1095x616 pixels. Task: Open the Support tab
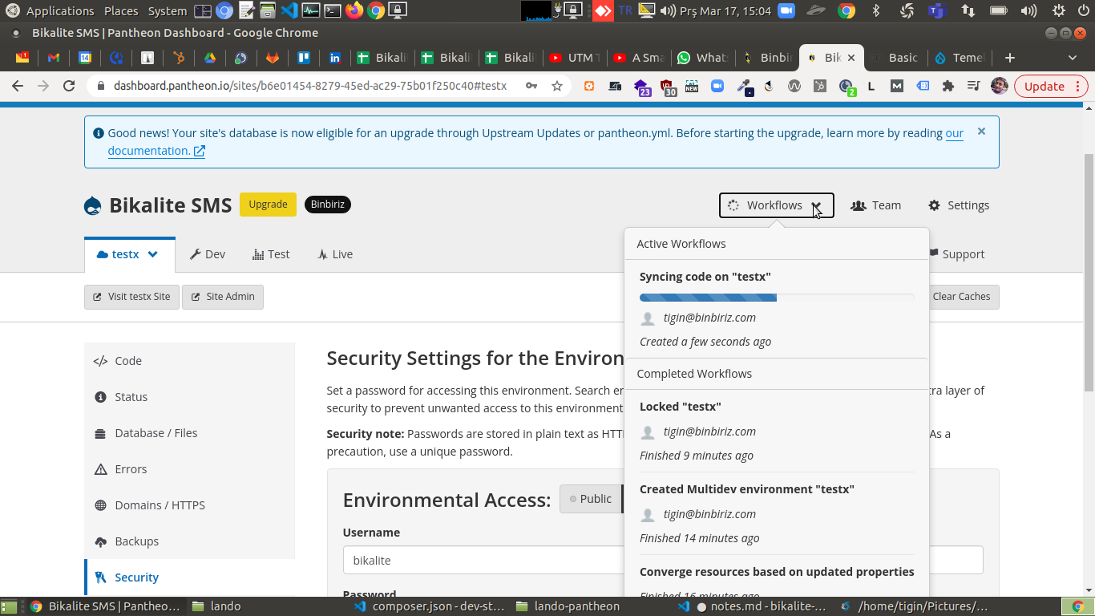point(957,254)
